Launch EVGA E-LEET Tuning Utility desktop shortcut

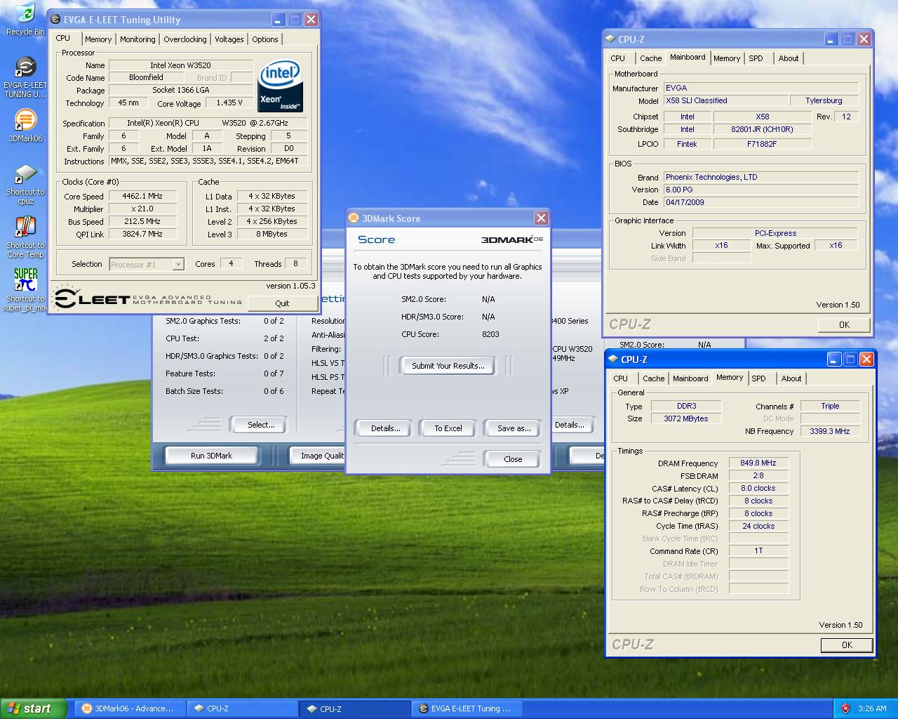(x=25, y=77)
